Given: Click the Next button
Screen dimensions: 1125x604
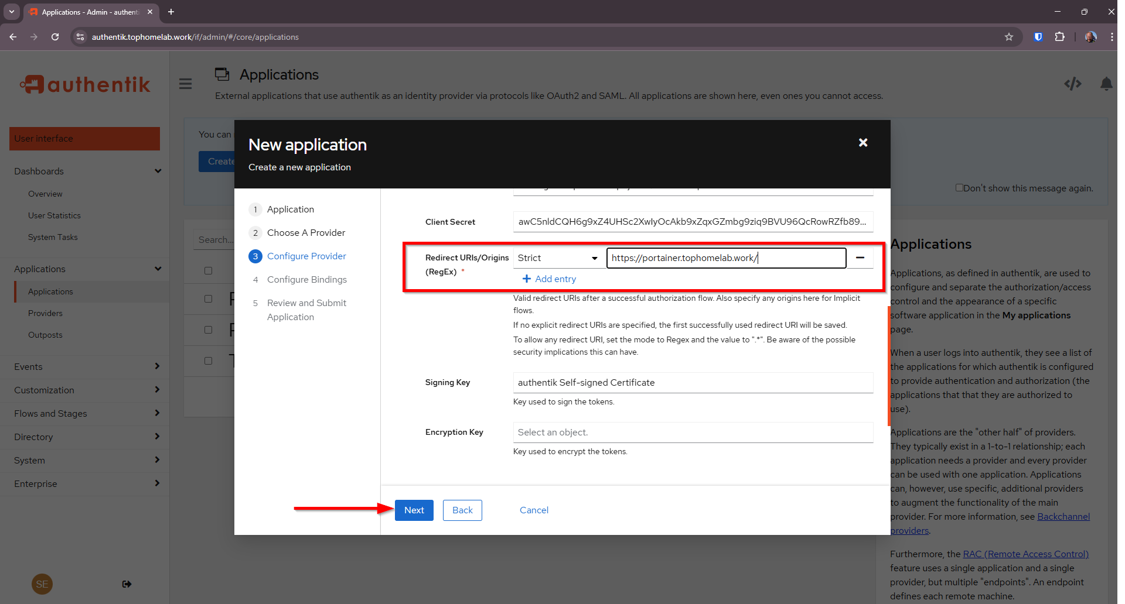Looking at the screenshot, I should [x=414, y=510].
